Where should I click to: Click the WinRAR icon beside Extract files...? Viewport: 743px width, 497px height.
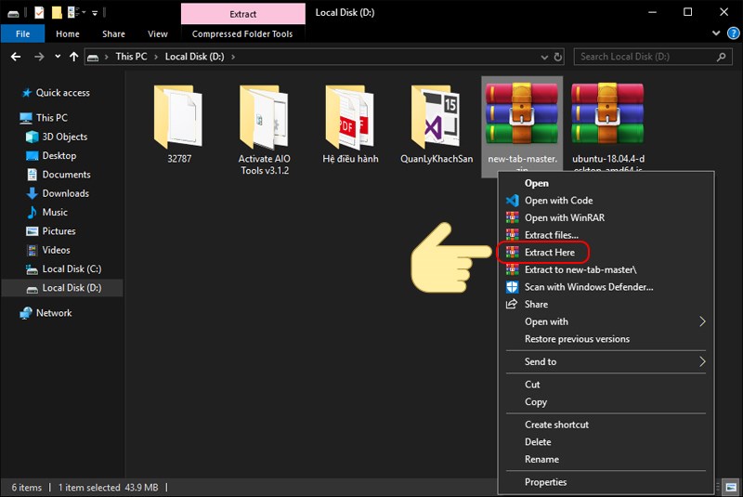point(513,234)
